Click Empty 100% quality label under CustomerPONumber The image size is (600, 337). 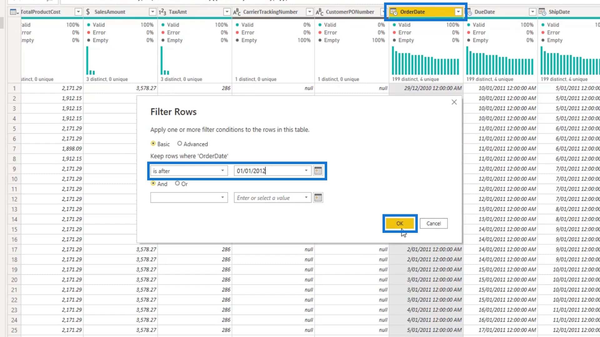pyautogui.click(x=352, y=40)
